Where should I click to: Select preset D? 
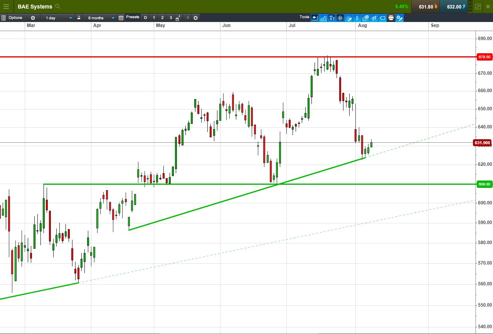[145, 18]
